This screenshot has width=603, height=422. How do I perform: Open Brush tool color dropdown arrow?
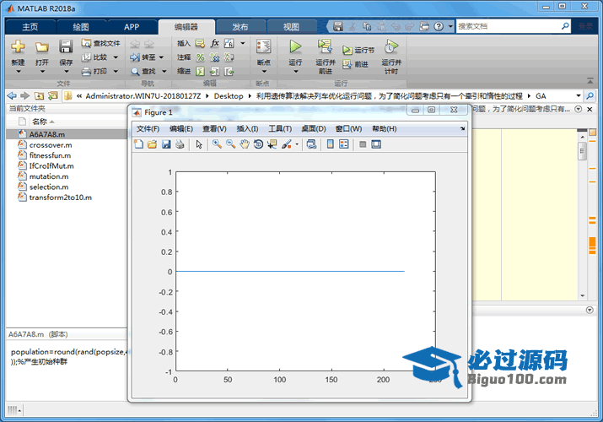297,144
